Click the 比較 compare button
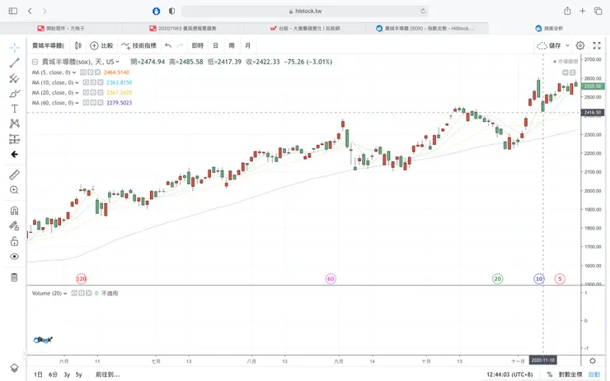610x381 pixels. [x=101, y=46]
